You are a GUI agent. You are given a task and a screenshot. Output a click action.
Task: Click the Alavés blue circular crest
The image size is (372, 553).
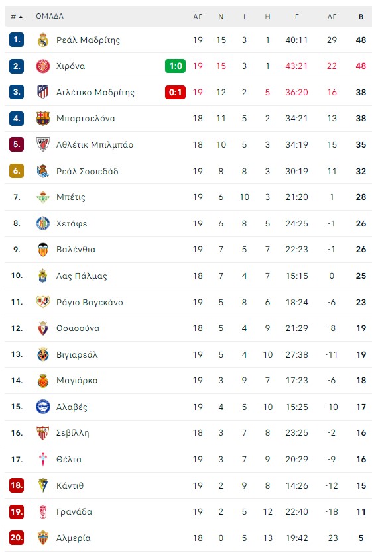pyautogui.click(x=42, y=407)
